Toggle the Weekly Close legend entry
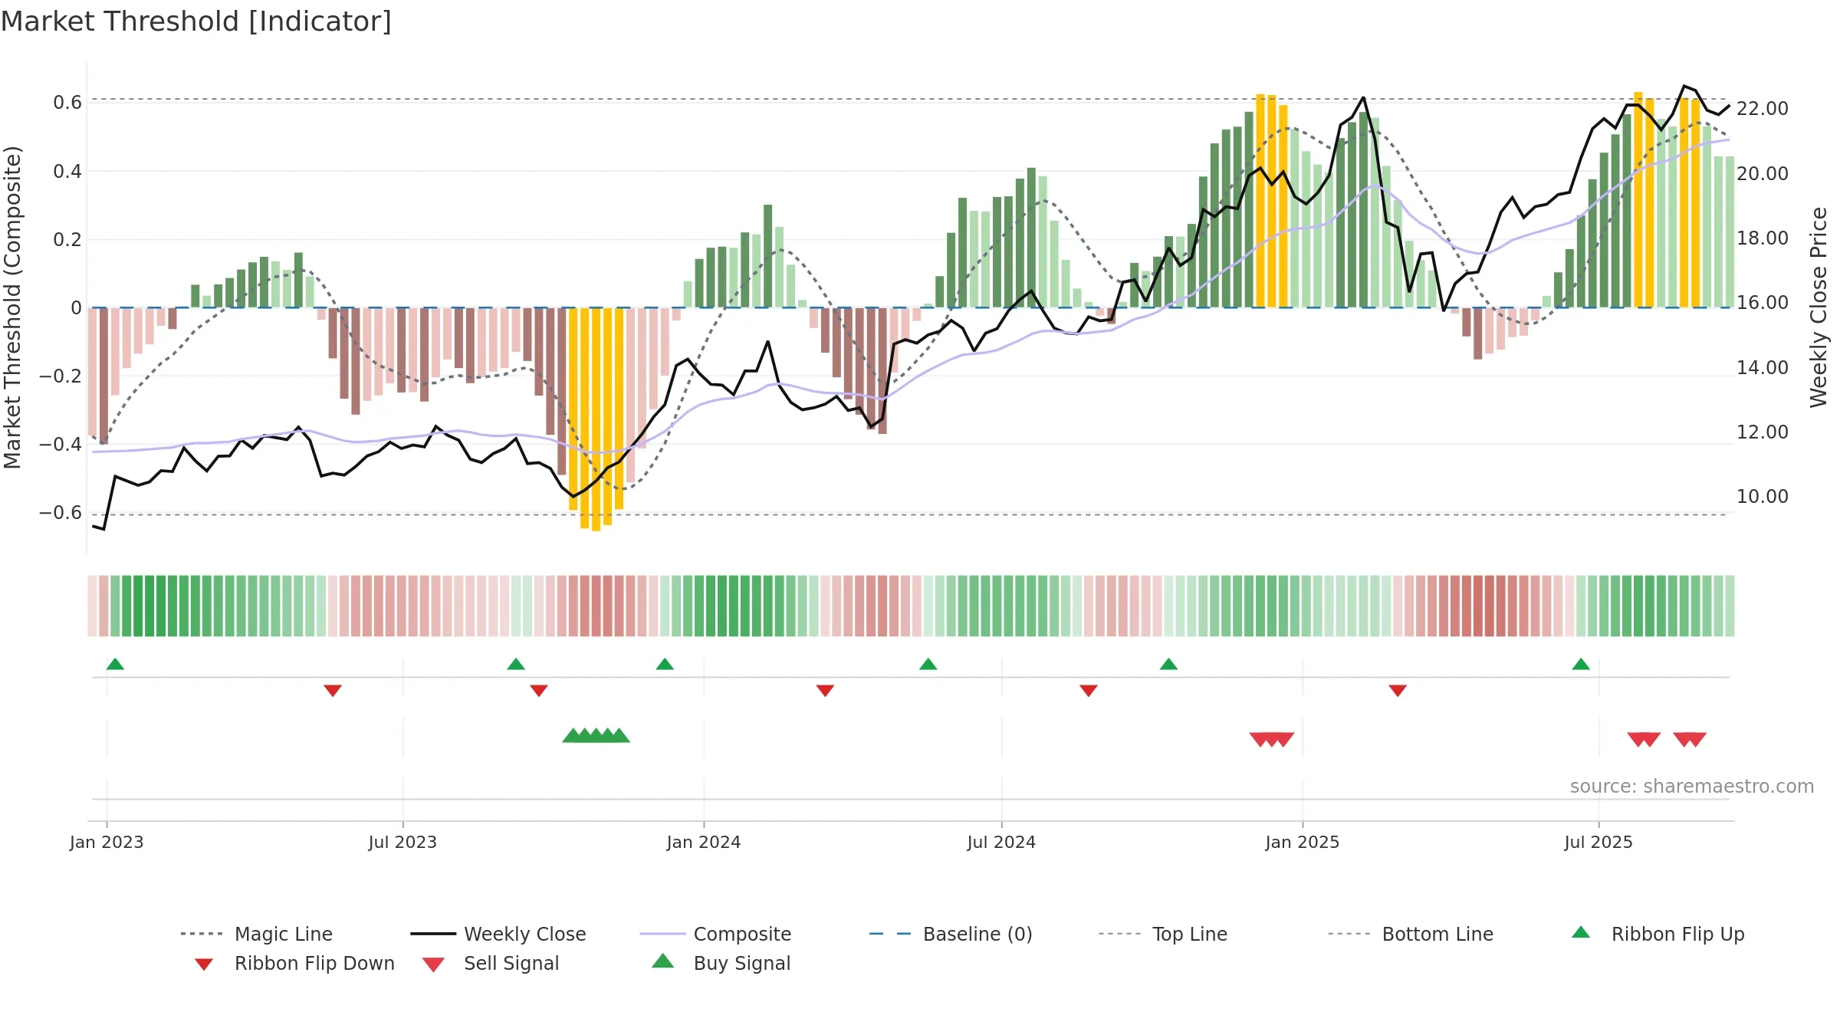 pyautogui.click(x=498, y=934)
